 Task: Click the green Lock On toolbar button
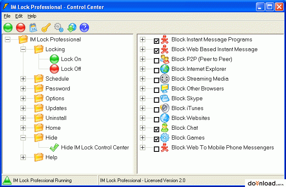pos(8,28)
